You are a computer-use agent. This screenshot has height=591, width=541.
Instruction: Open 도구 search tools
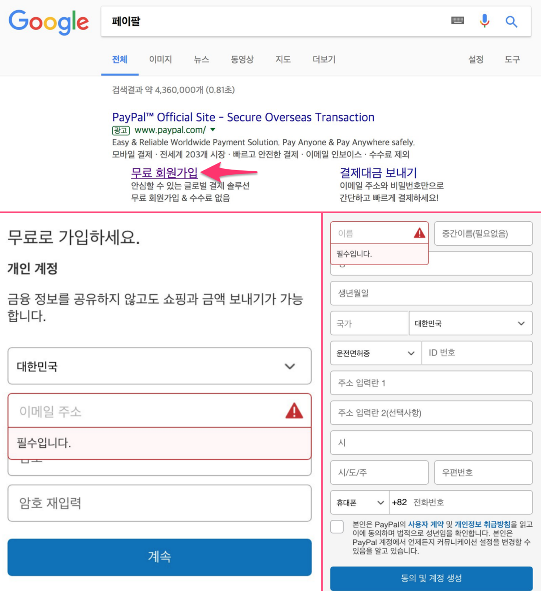click(x=512, y=59)
